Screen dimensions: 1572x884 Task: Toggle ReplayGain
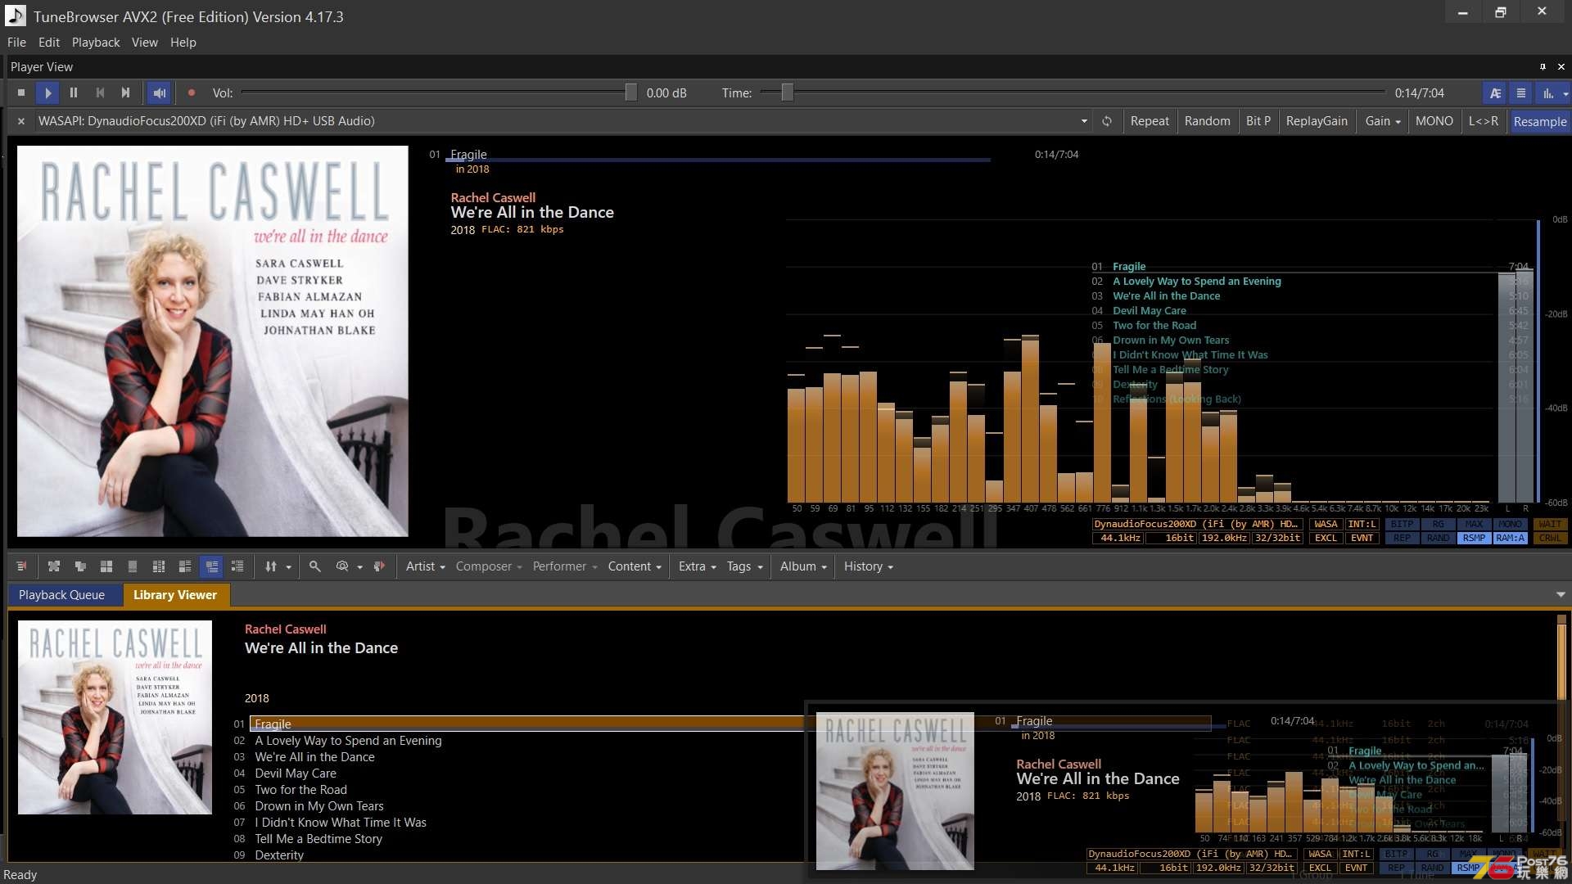1317,121
